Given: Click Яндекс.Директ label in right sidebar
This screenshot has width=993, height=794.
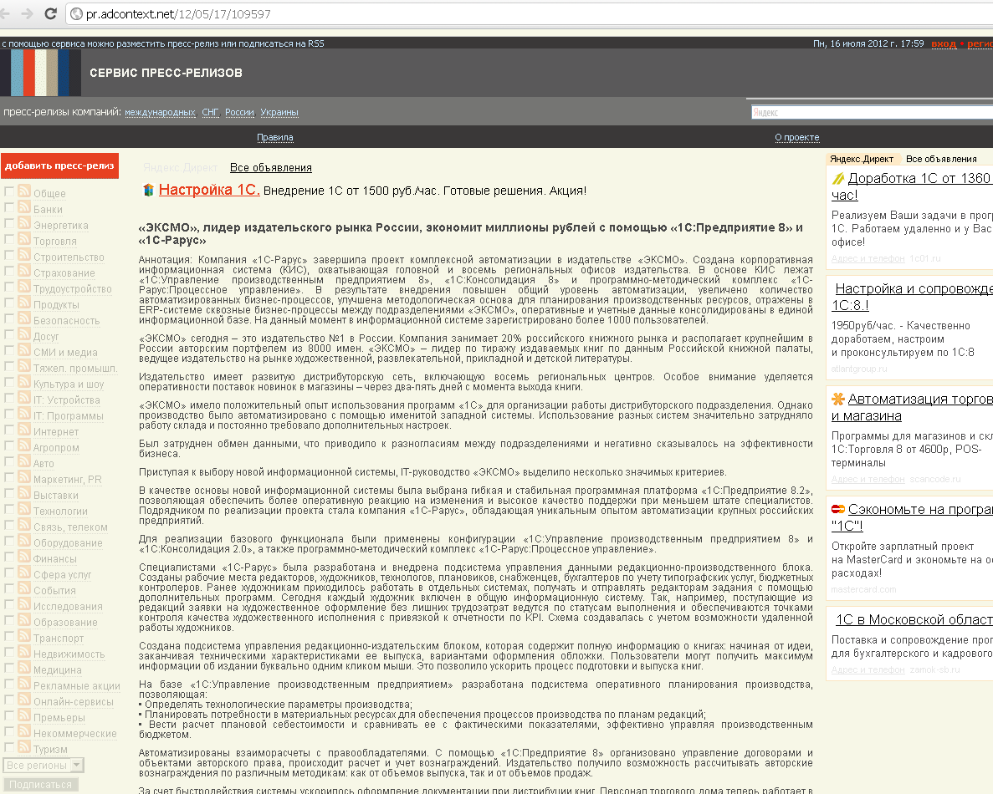Looking at the screenshot, I should tap(862, 159).
